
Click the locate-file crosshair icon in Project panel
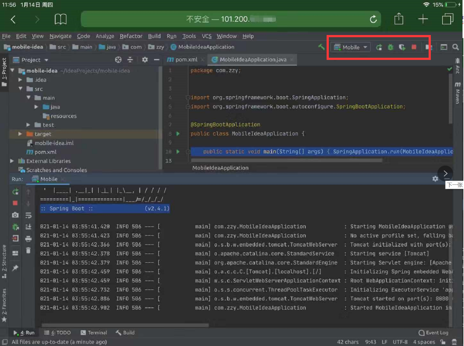[x=118, y=60]
